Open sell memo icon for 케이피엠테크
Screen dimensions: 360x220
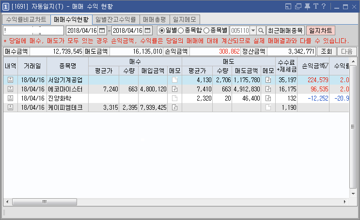click(268, 107)
